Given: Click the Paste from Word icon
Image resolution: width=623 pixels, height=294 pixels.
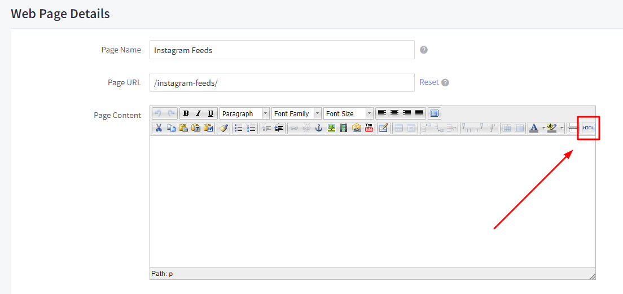Looking at the screenshot, I should coord(208,128).
